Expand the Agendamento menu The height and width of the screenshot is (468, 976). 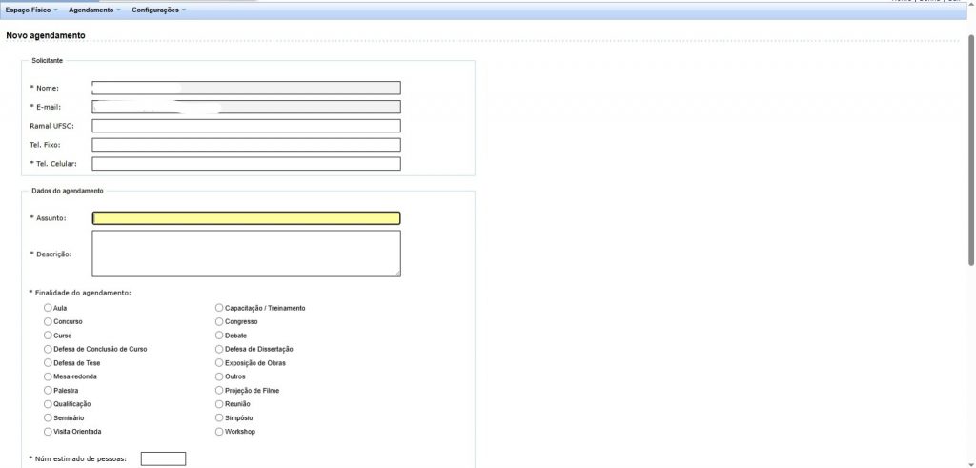coord(94,10)
